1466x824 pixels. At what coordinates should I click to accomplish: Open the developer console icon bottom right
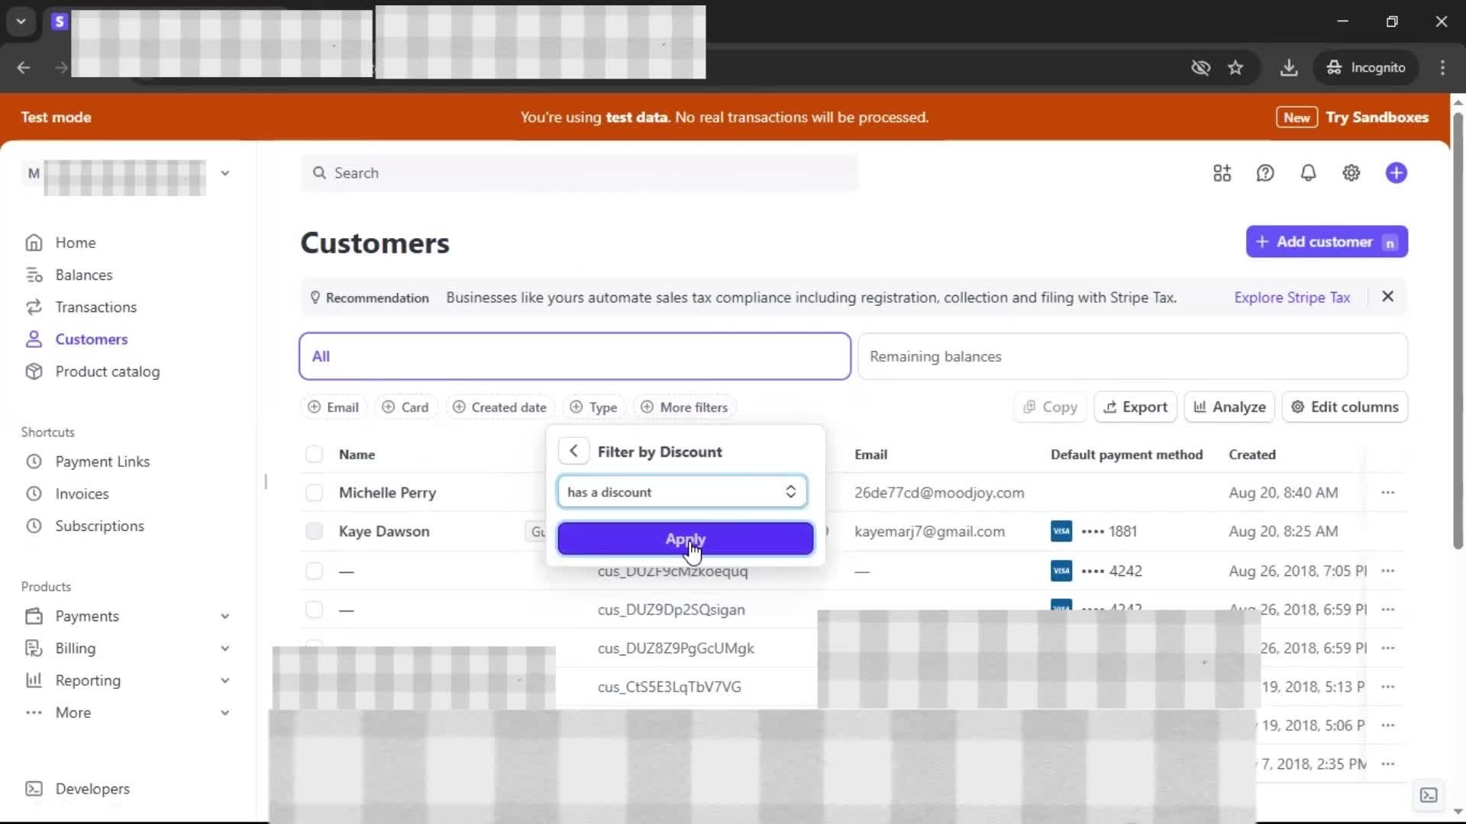pos(1428,795)
